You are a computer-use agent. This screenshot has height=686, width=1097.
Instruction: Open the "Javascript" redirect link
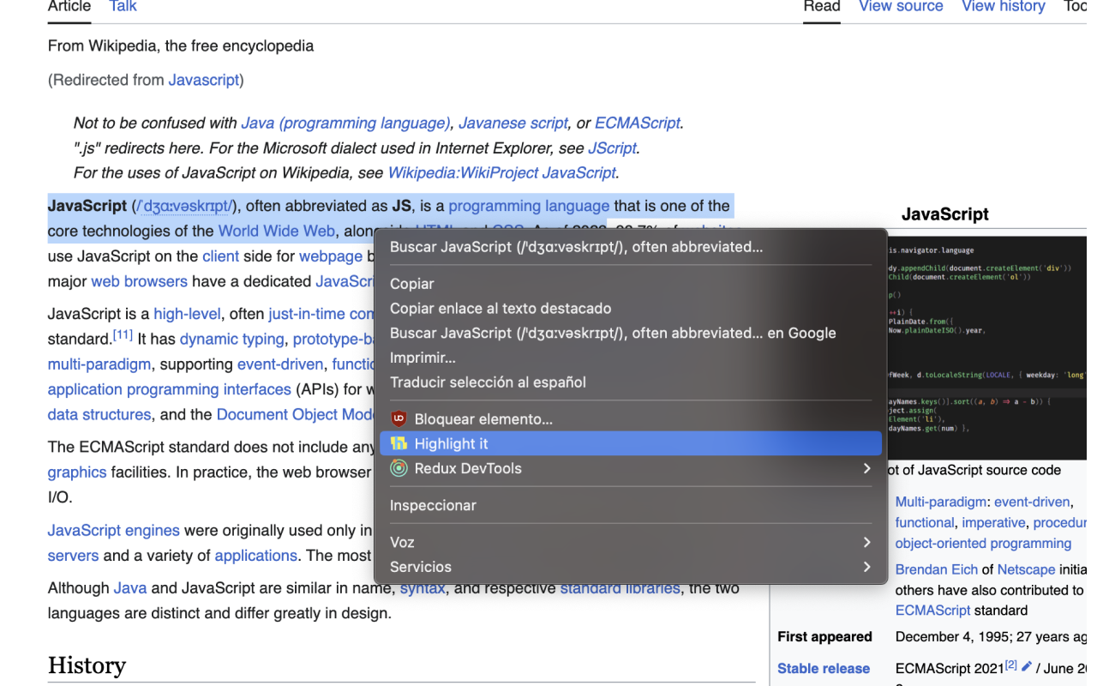pos(203,80)
